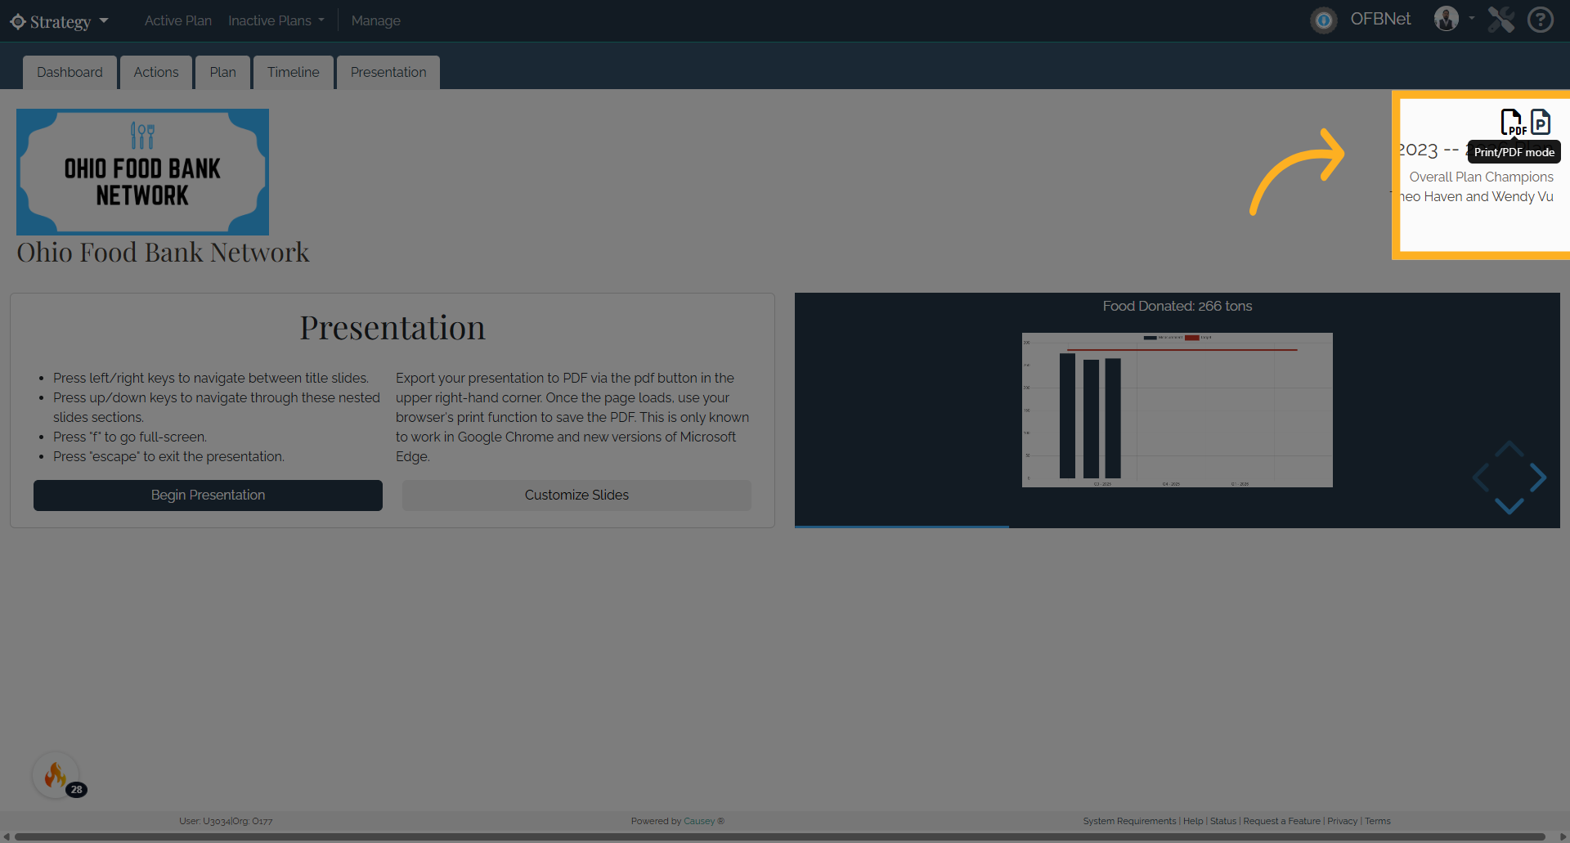Click Request a Feature footer link
The width and height of the screenshot is (1570, 843).
coord(1281,821)
